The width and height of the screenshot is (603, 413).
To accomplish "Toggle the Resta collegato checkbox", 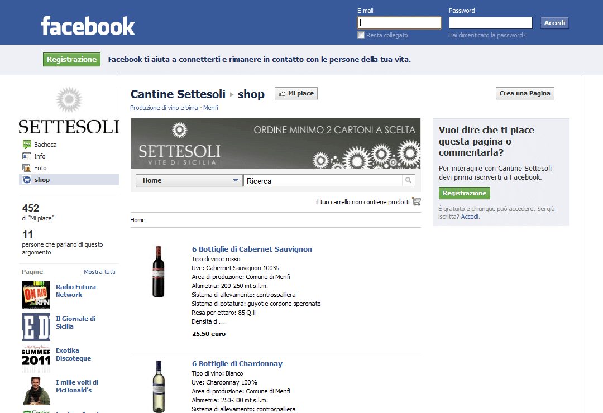I will click(x=361, y=35).
